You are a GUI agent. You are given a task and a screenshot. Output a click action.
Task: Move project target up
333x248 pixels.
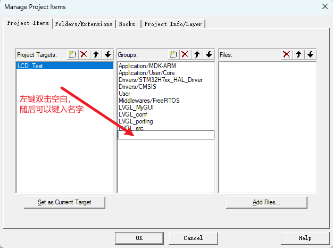(x=96, y=55)
